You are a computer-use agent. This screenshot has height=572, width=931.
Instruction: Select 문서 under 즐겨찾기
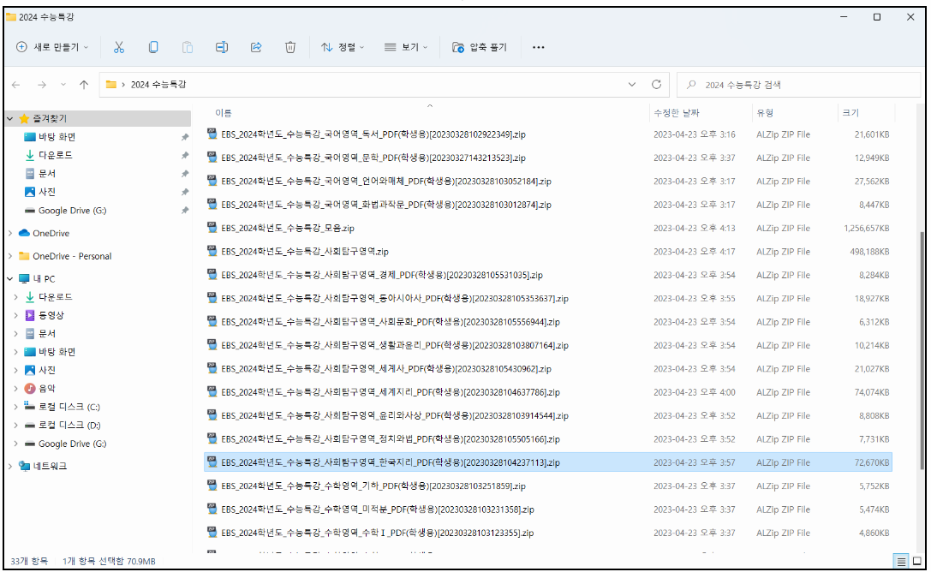click(x=47, y=174)
